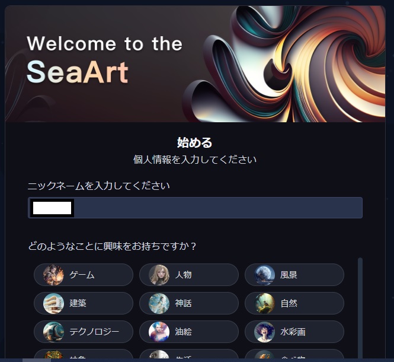The width and height of the screenshot is (394, 362).
Task: Click the teal machine icon for テクノロジー
Action: [x=53, y=332]
